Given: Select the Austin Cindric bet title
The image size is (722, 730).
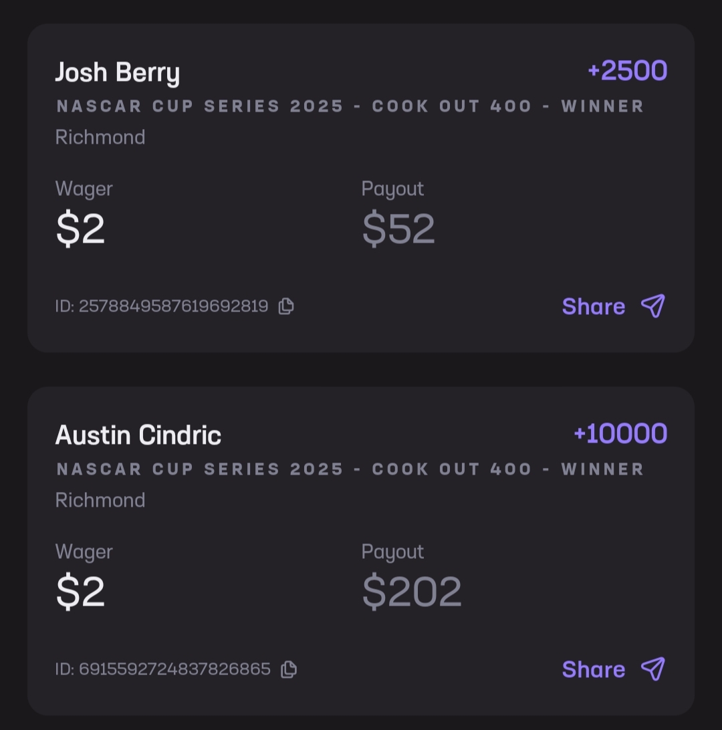Looking at the screenshot, I should [138, 435].
